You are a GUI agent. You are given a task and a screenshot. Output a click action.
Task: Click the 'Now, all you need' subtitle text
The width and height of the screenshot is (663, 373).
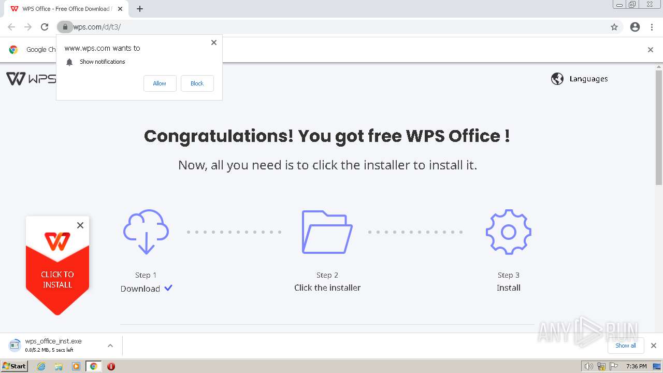tap(327, 165)
